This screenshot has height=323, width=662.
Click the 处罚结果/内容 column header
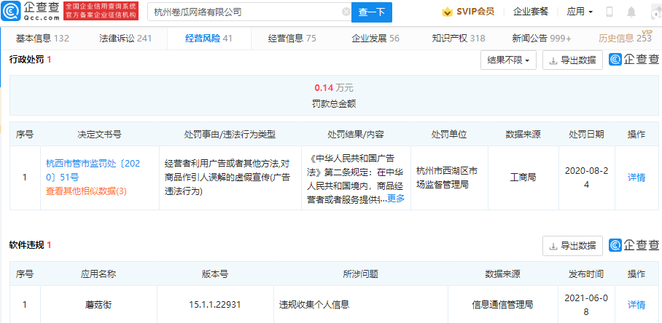coord(356,135)
